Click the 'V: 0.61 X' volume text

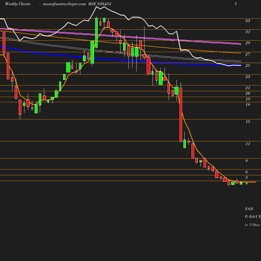pyautogui.click(x=253, y=217)
